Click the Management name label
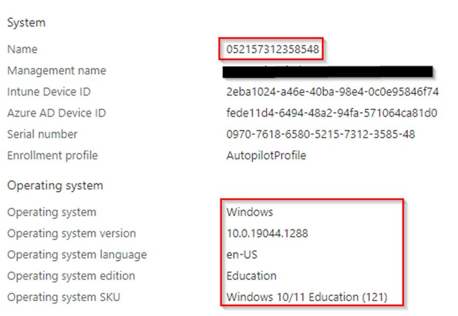This screenshot has width=458, height=316. coord(57,71)
